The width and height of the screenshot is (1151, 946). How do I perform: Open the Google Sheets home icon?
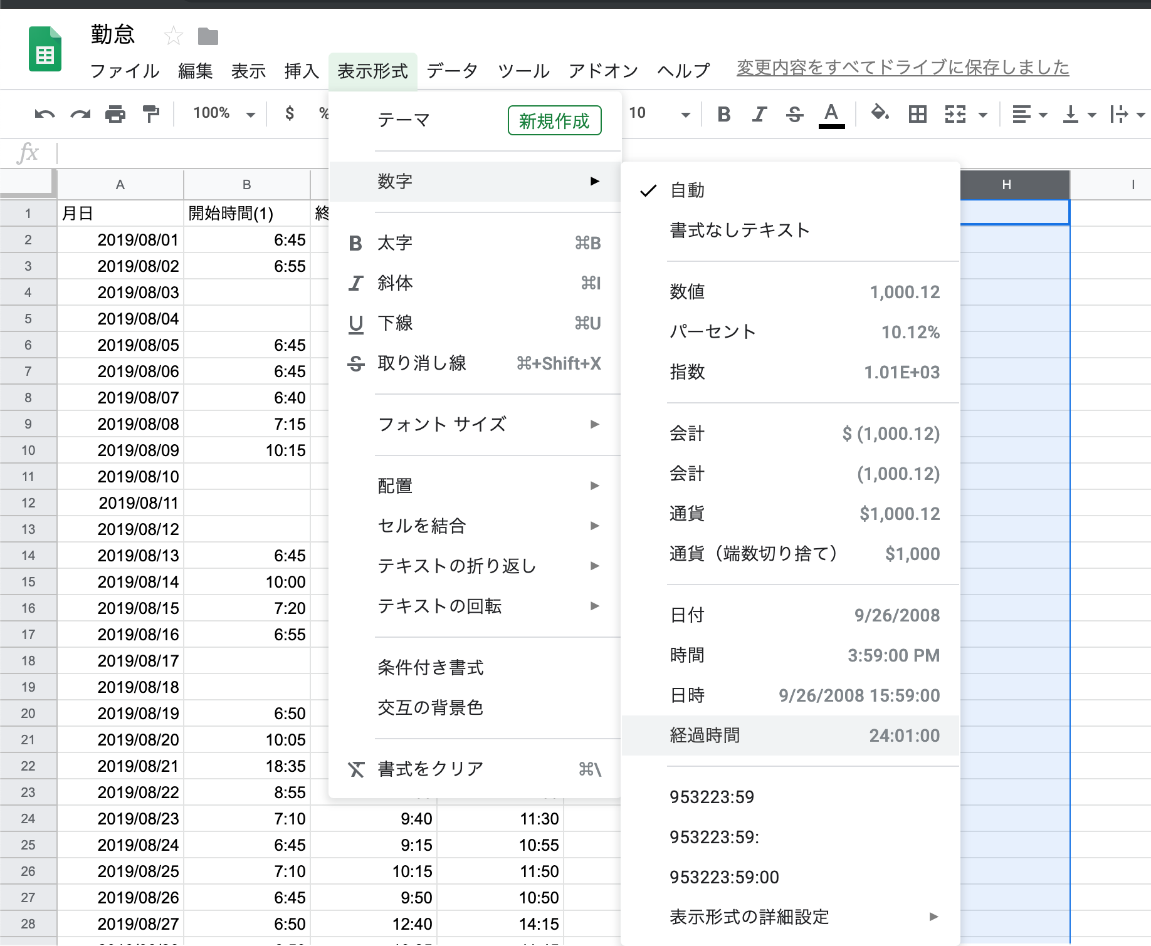pyautogui.click(x=45, y=49)
